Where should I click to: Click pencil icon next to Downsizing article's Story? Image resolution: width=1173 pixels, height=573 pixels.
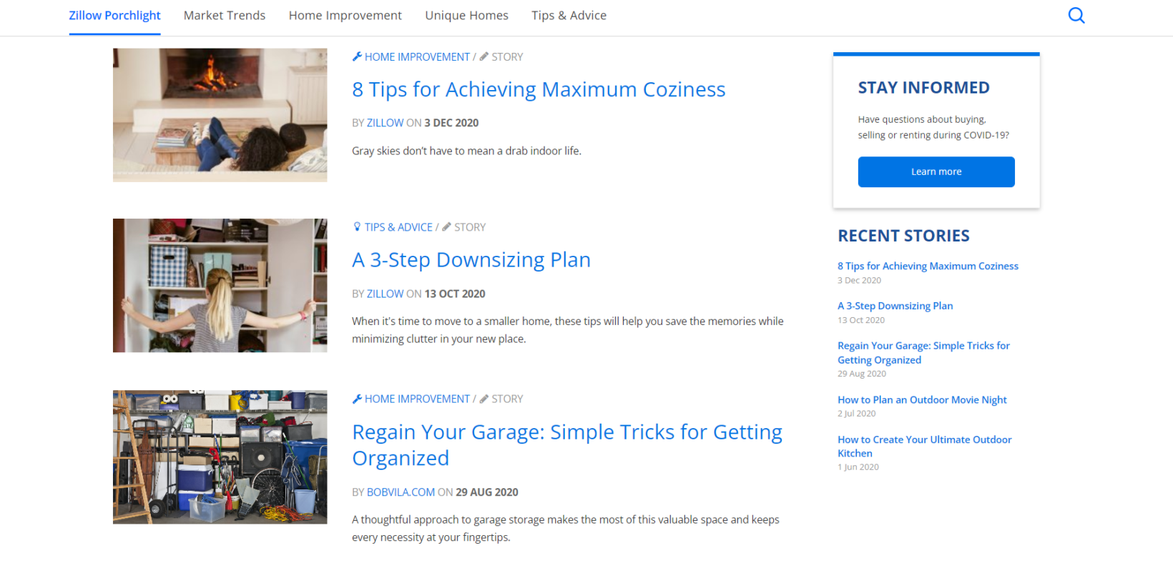coord(447,226)
